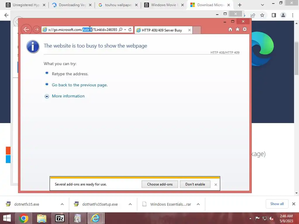Screen dimensions: 299x224
Task: Click the Action Center flag tray icon
Action: pyautogui.click(x=258, y=218)
